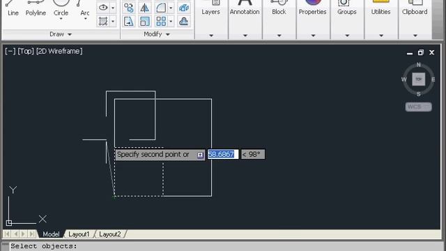The height and width of the screenshot is (251, 446).
Task: Select the Scale tool
Action: (144, 22)
